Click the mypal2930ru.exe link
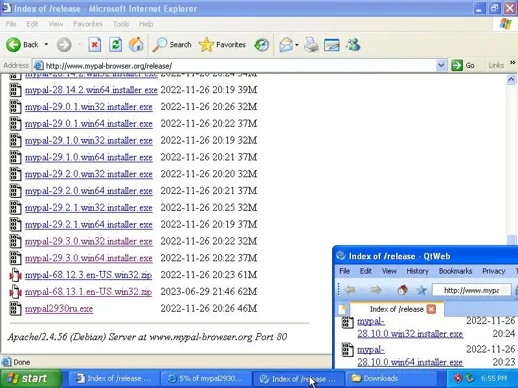 click(59, 308)
